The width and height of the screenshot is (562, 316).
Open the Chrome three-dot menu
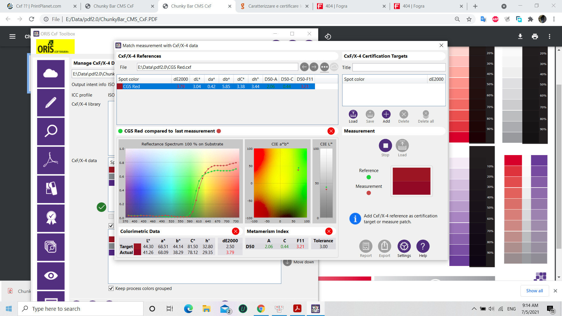554,19
